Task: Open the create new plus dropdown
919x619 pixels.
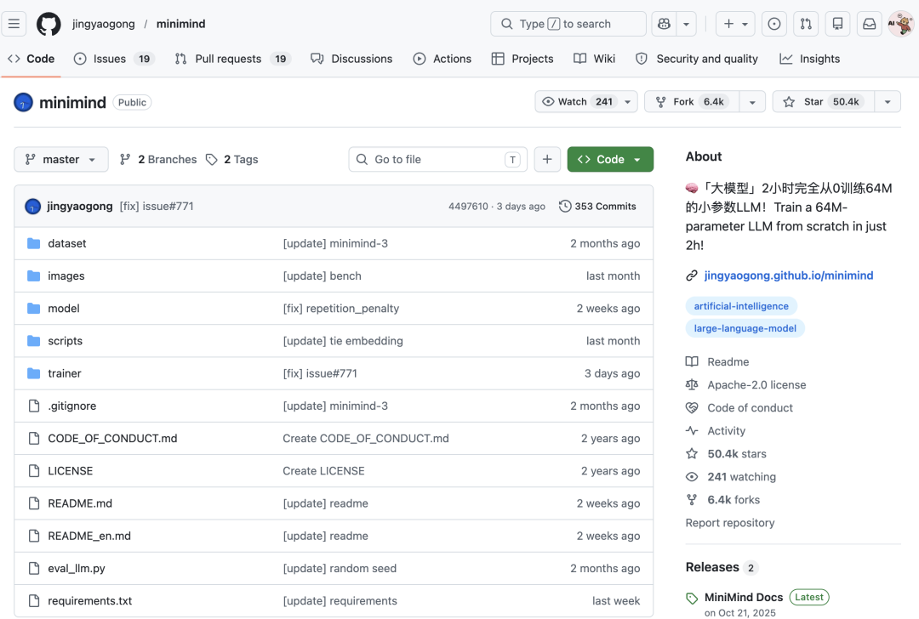Action: [735, 24]
